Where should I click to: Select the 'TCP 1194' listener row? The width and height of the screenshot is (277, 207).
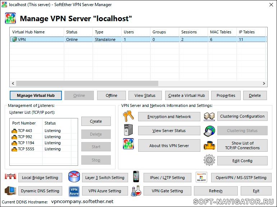[44, 143]
